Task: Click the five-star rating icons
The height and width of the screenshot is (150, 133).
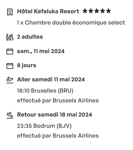Action: tap(97, 11)
